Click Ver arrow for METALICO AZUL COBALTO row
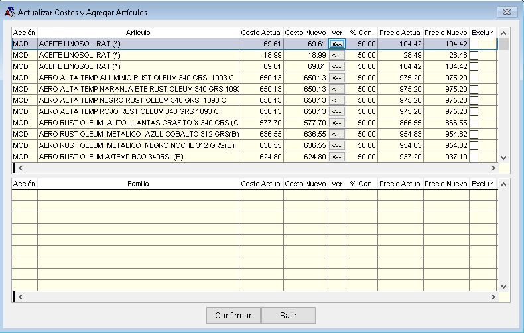The image size is (524, 333). (x=337, y=134)
